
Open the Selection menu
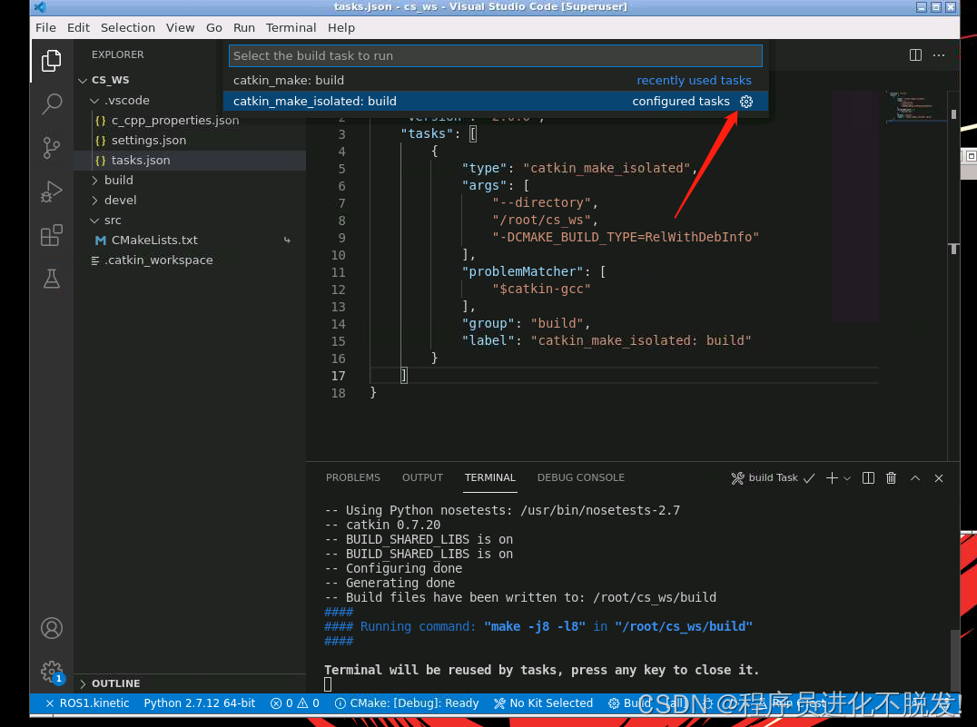tap(128, 27)
